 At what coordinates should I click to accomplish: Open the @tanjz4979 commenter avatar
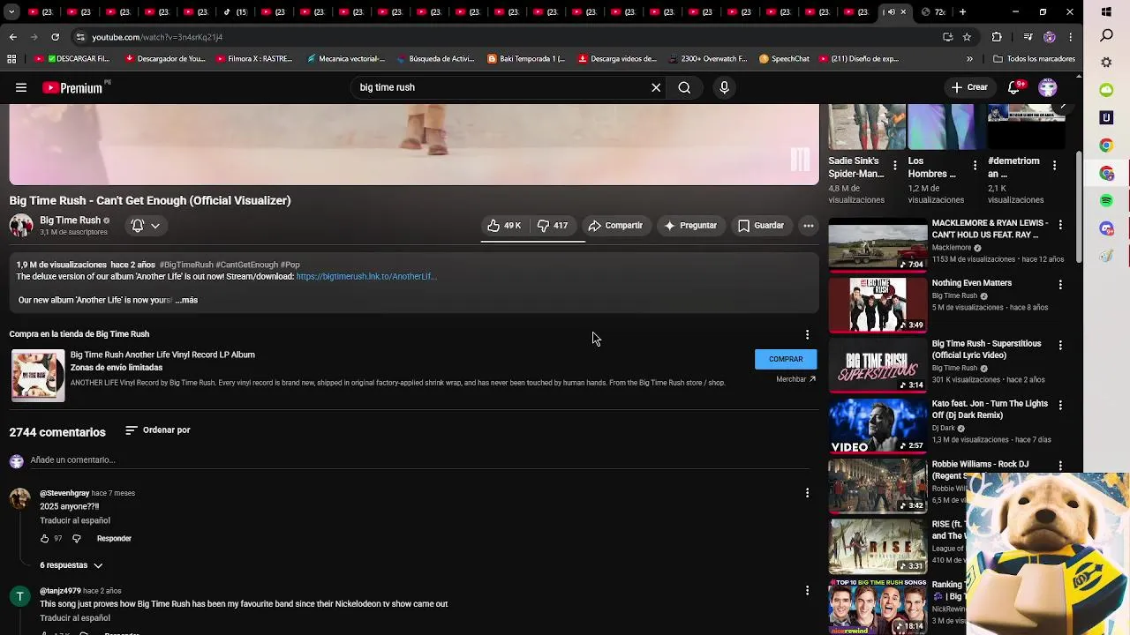(20, 596)
